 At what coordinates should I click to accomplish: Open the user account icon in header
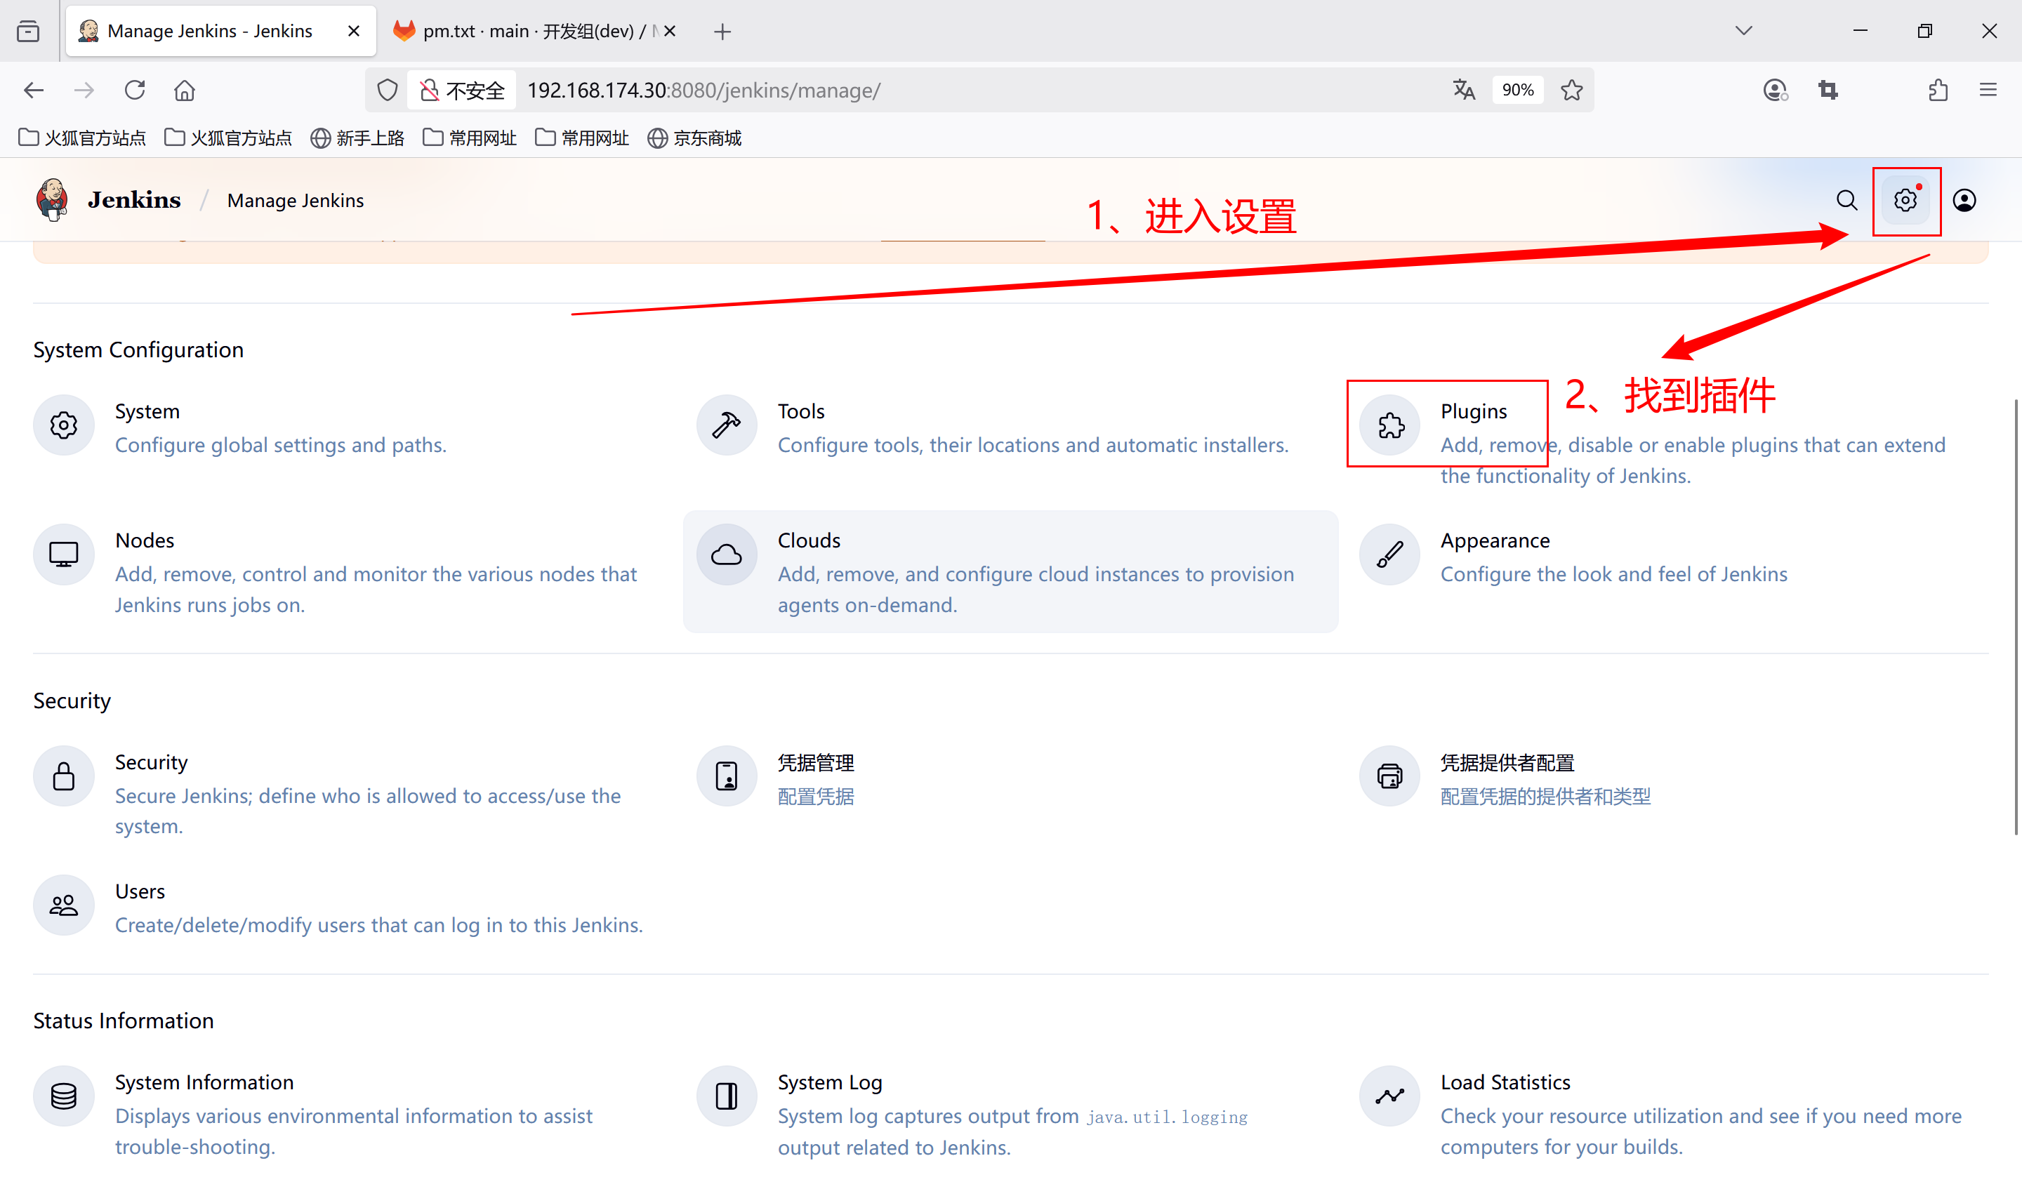pyautogui.click(x=1964, y=200)
